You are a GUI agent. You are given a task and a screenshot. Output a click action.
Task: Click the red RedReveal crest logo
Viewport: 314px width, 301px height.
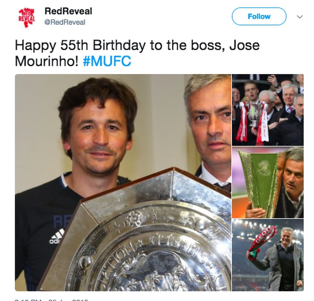click(27, 17)
